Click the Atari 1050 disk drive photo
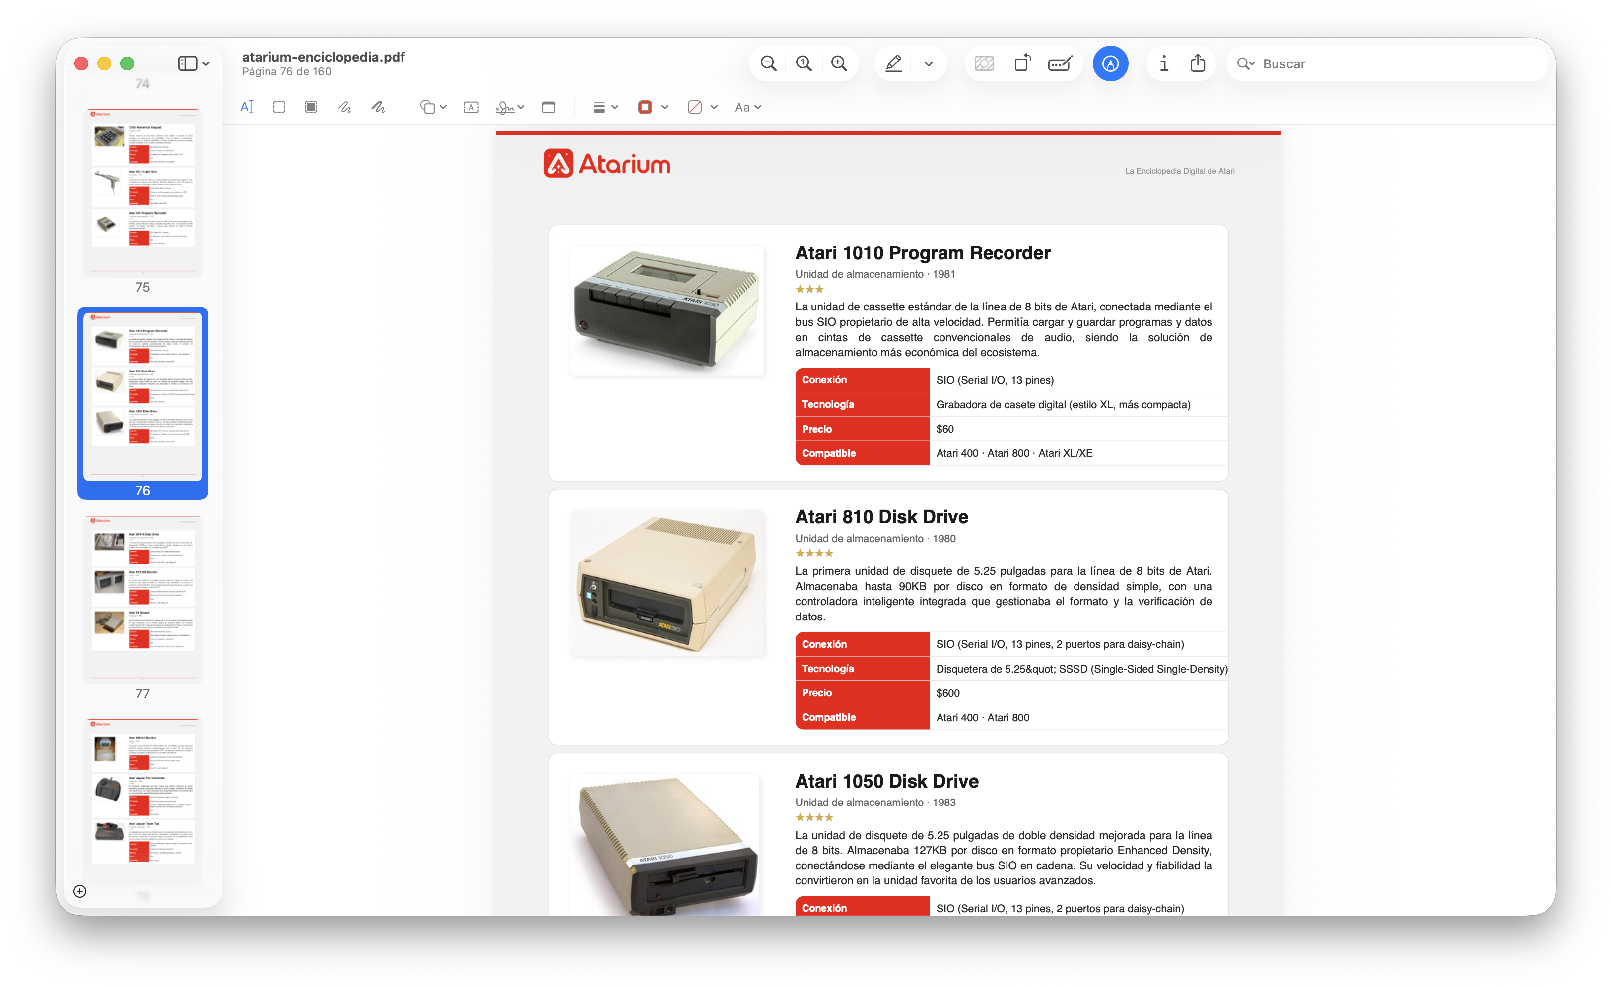Screen dimensions: 1612x989 (666, 845)
